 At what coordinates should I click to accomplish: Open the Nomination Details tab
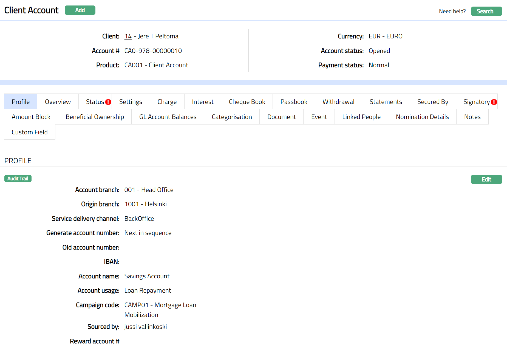pos(422,117)
